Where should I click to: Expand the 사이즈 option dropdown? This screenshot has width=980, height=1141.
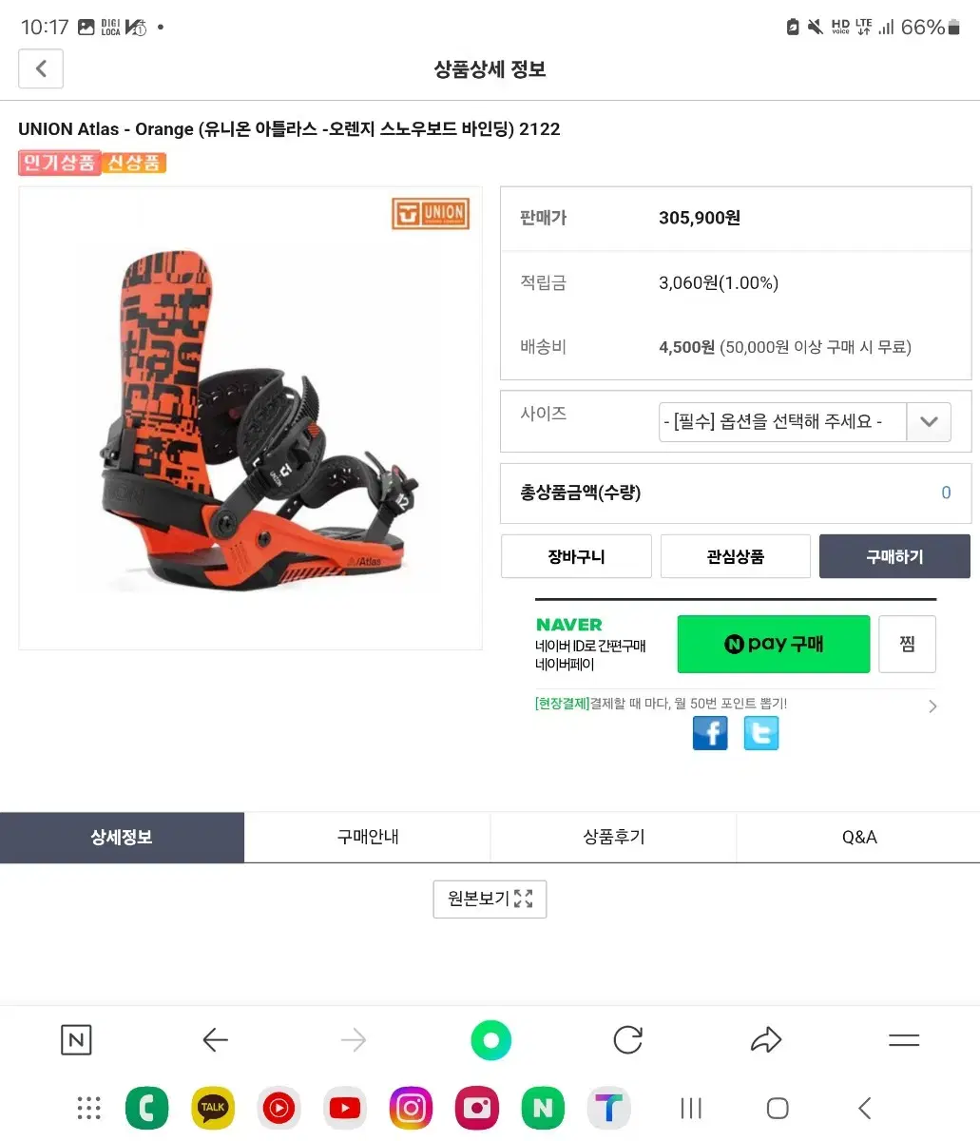coord(805,421)
